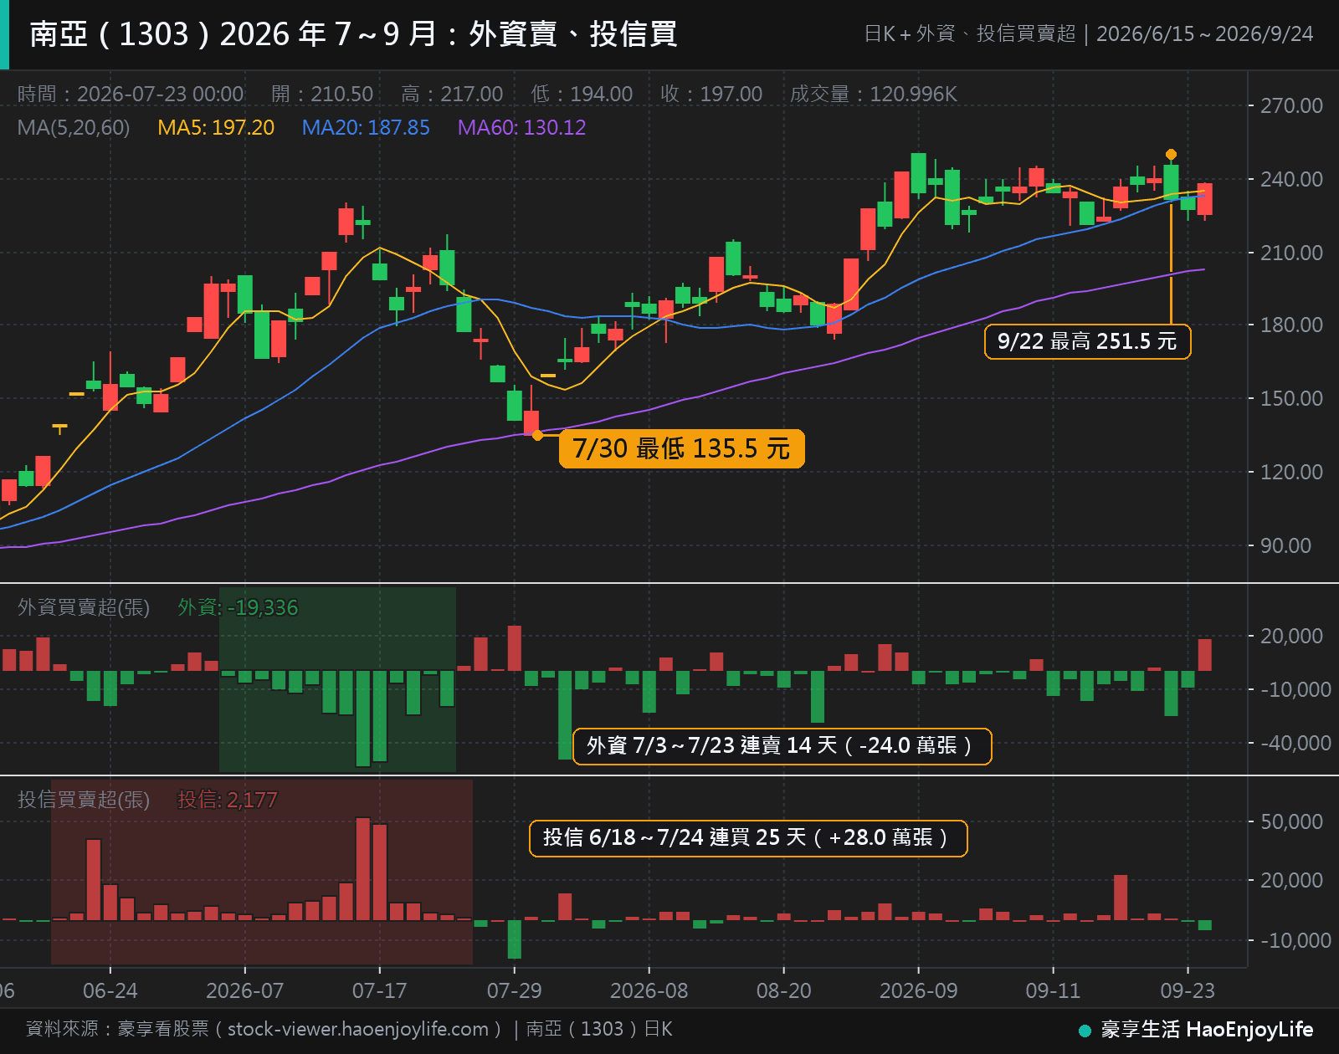Click the 2026-07 date axis label
1339x1054 pixels.
pos(245,991)
